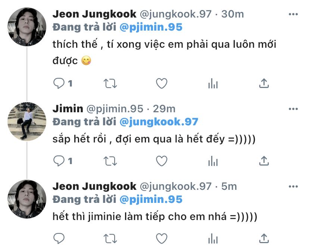
Task: Like Jungkook's tweet posted 30m ago
Action: tap(161, 84)
